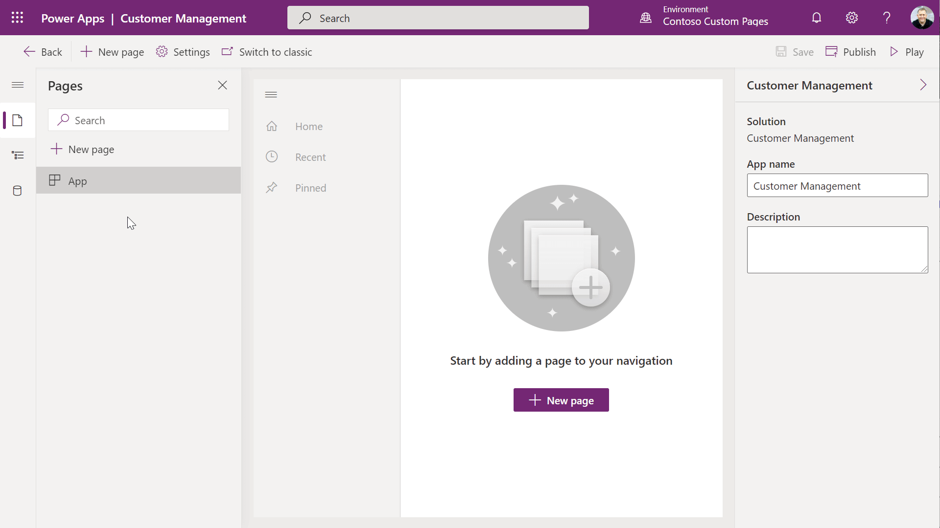
Task: Click the hamburger menu above the left rail
Action: click(17, 85)
